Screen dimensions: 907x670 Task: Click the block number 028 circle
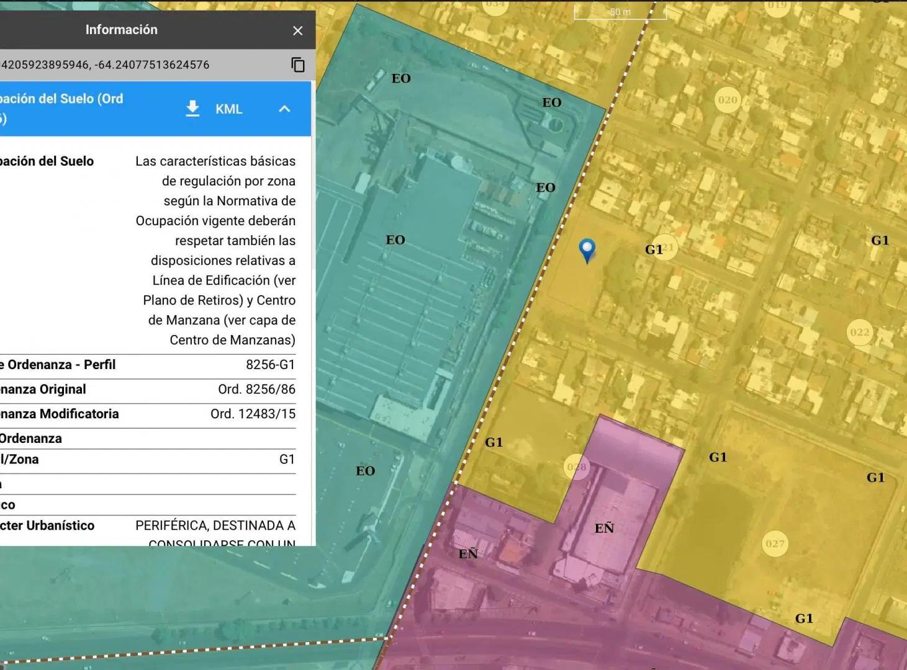pyautogui.click(x=577, y=467)
